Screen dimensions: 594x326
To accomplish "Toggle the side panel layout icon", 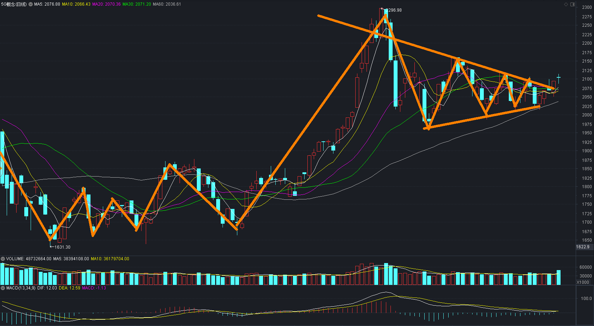I will [x=573, y=4].
